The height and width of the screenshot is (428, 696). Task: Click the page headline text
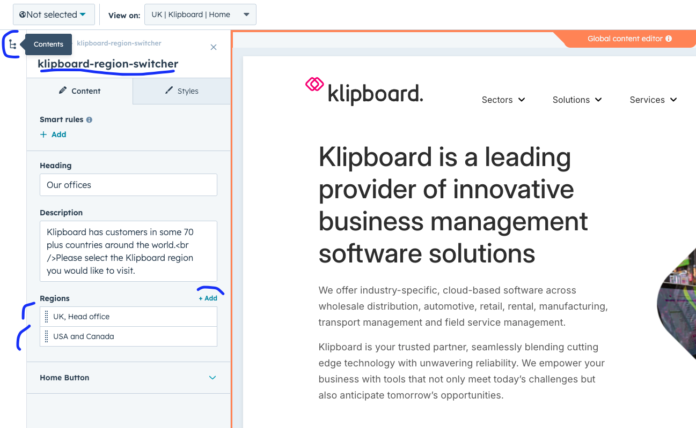[453, 205]
